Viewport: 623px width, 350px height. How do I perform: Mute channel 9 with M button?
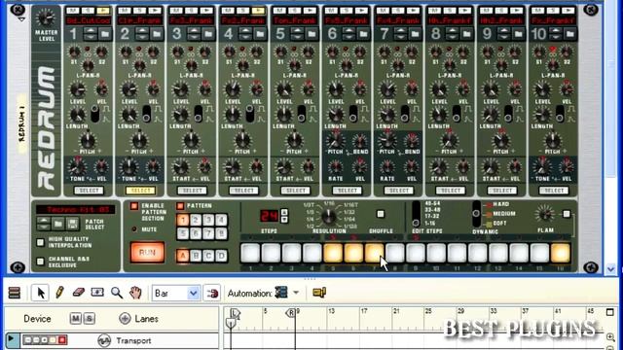point(487,11)
